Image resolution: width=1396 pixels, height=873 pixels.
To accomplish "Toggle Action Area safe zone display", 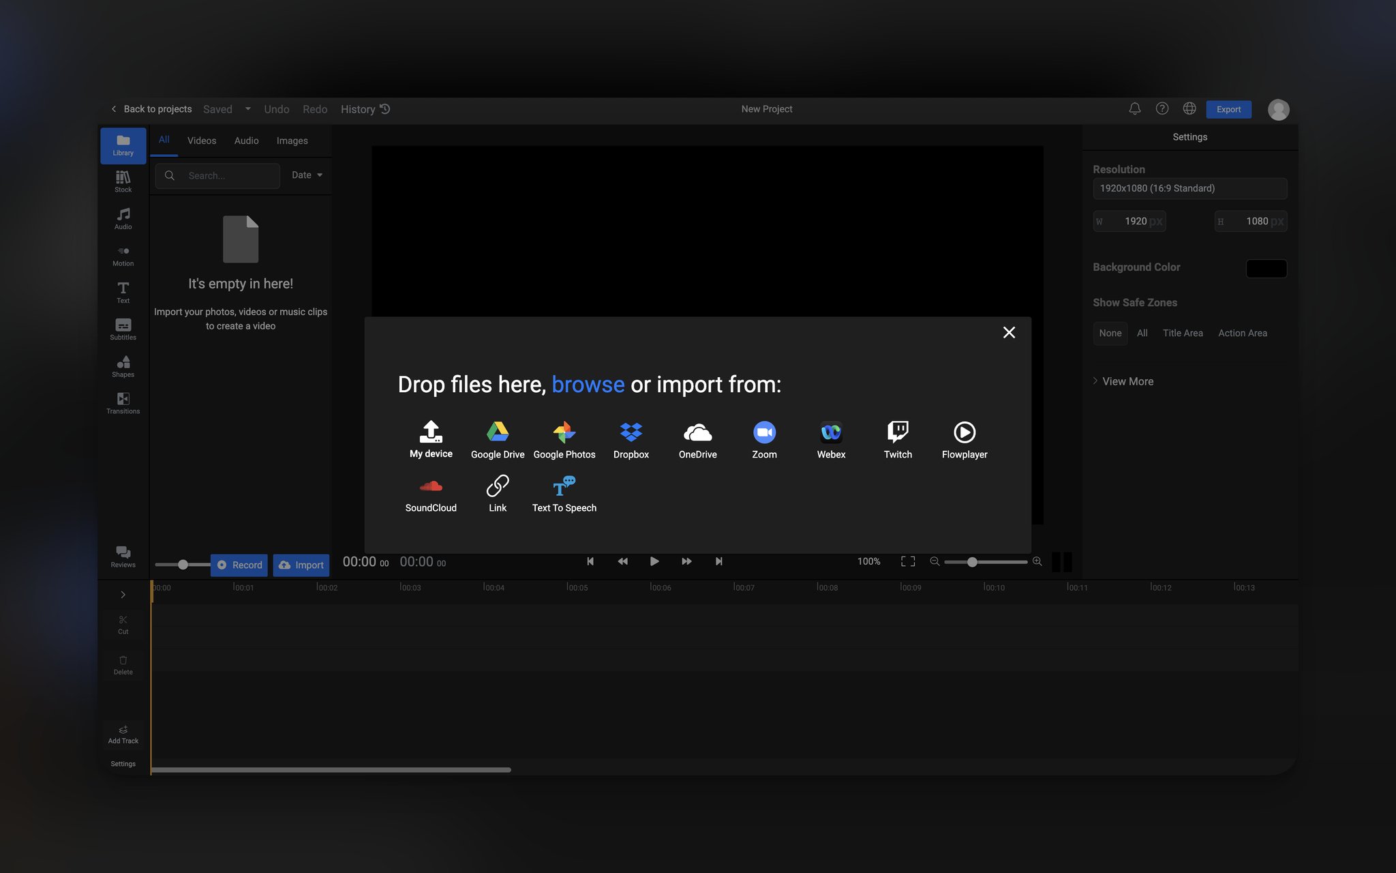I will [1242, 333].
